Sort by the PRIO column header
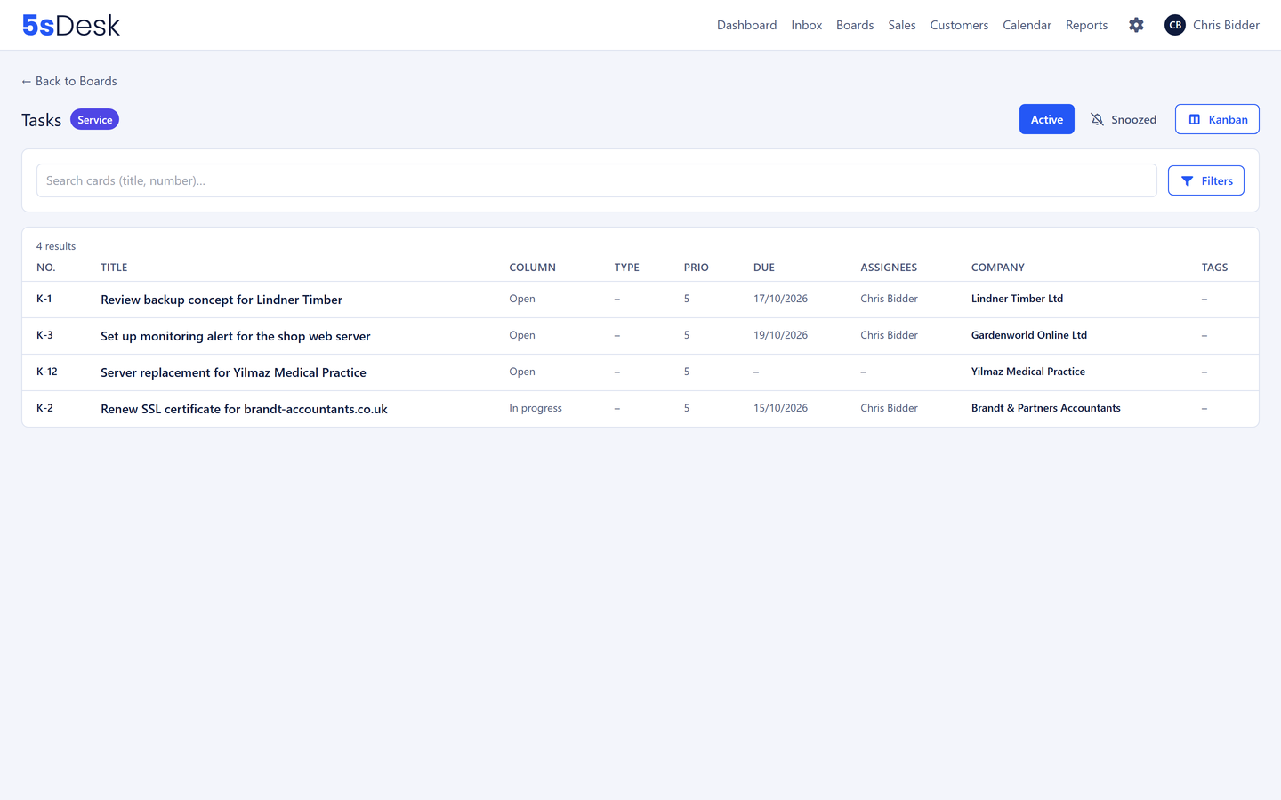The image size is (1281, 800). point(697,268)
